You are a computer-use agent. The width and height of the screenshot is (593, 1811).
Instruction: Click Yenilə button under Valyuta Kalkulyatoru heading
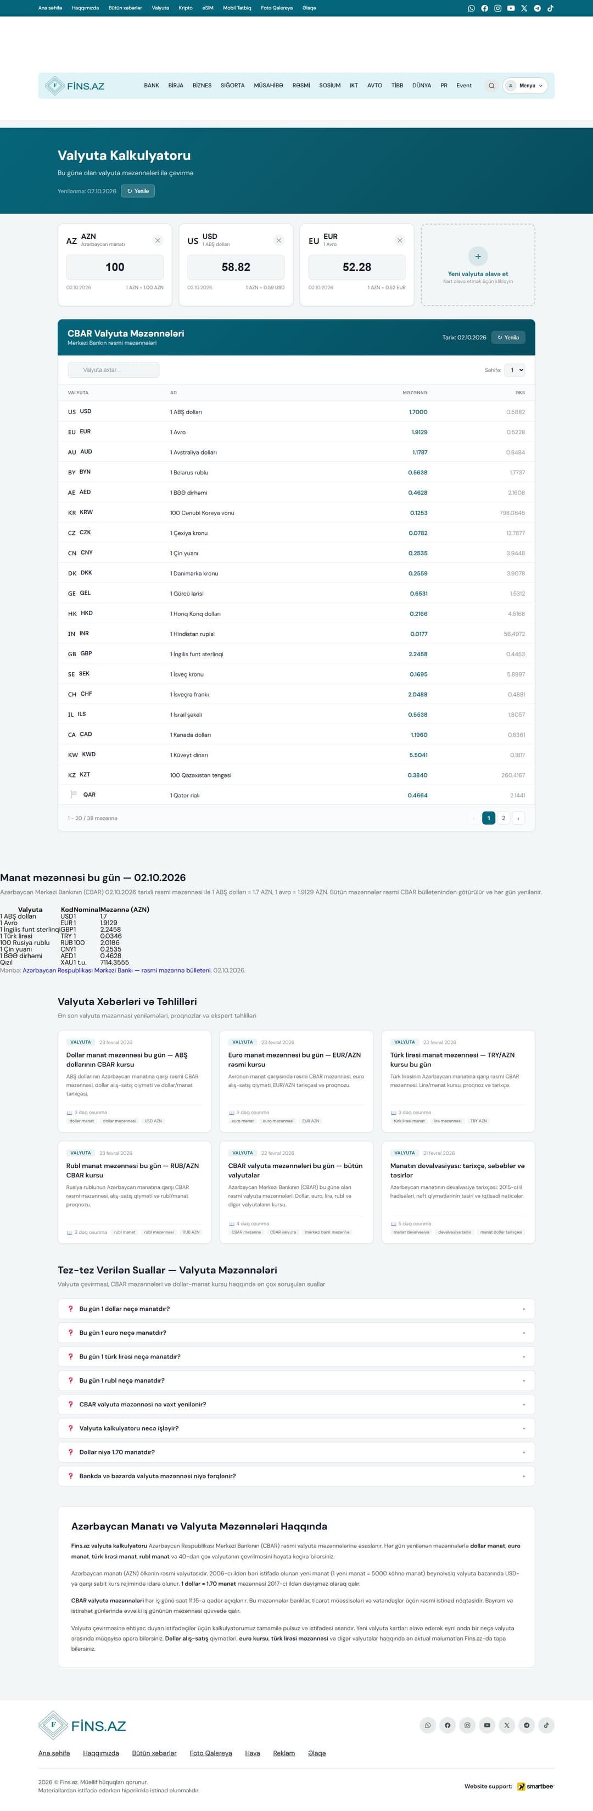[x=138, y=191]
